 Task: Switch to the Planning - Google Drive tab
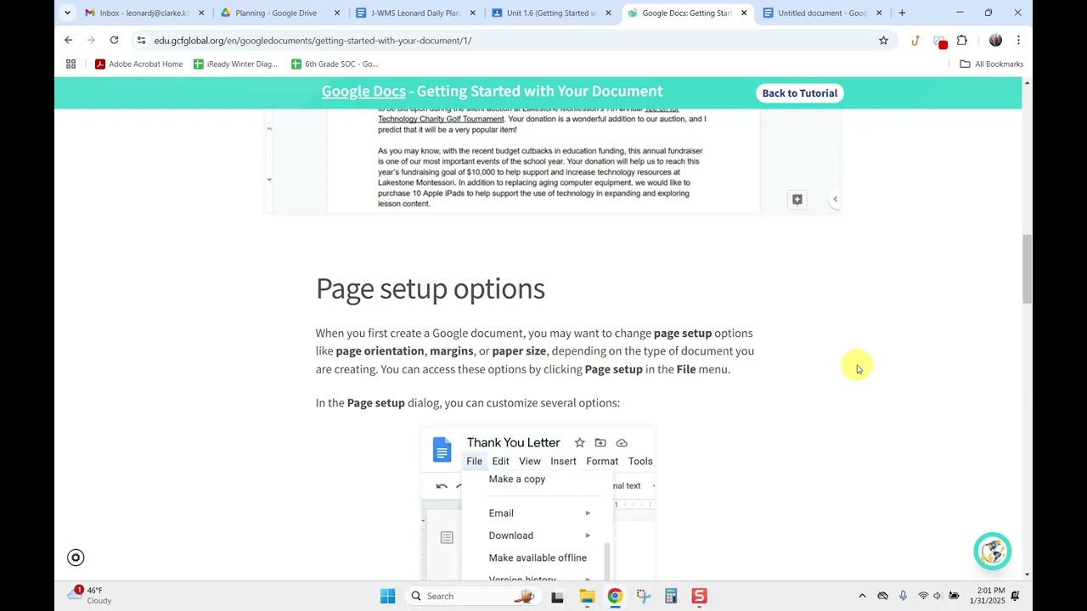point(275,13)
